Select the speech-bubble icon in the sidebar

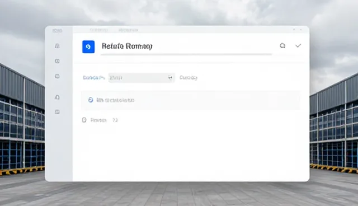[x=57, y=76]
